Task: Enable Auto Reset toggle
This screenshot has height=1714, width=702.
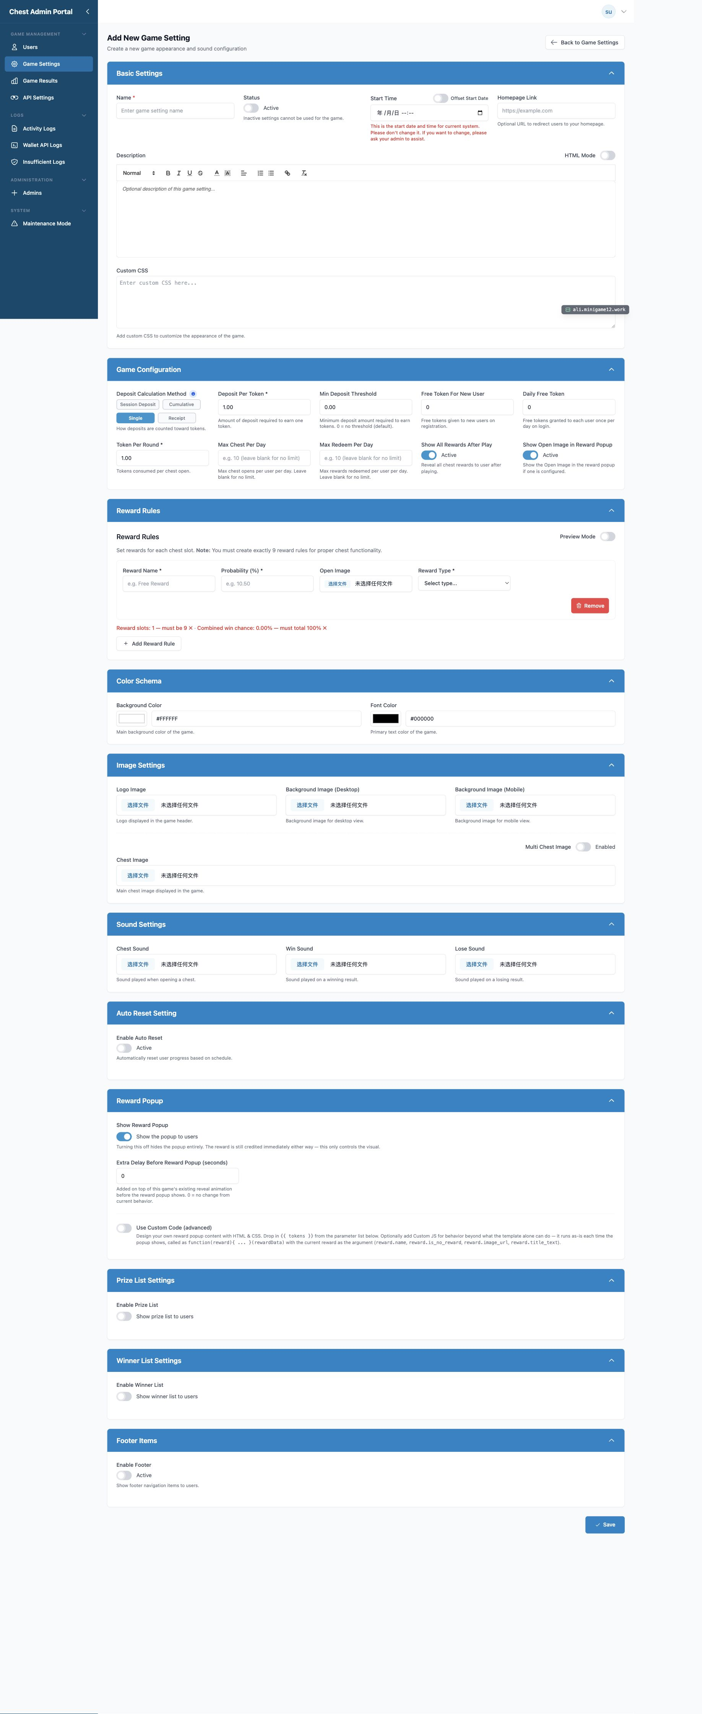Action: pos(124,1048)
